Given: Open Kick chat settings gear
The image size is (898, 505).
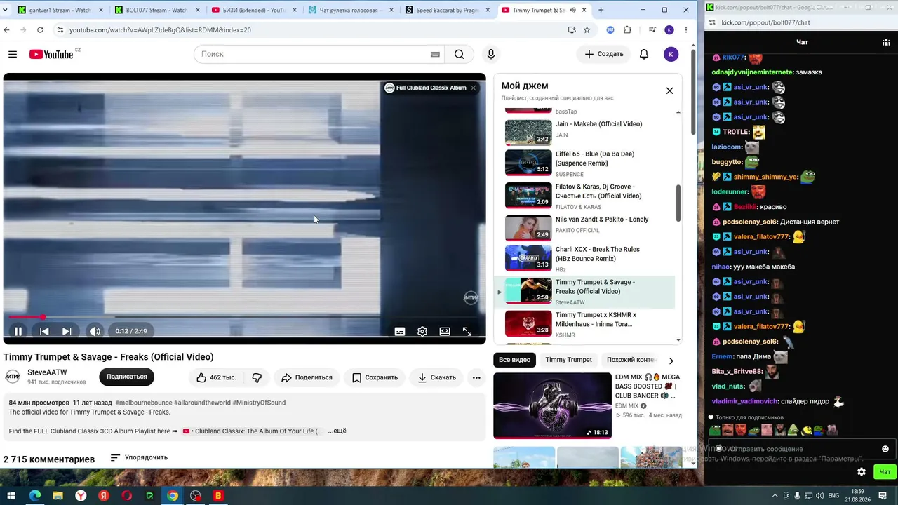Looking at the screenshot, I should (x=862, y=472).
